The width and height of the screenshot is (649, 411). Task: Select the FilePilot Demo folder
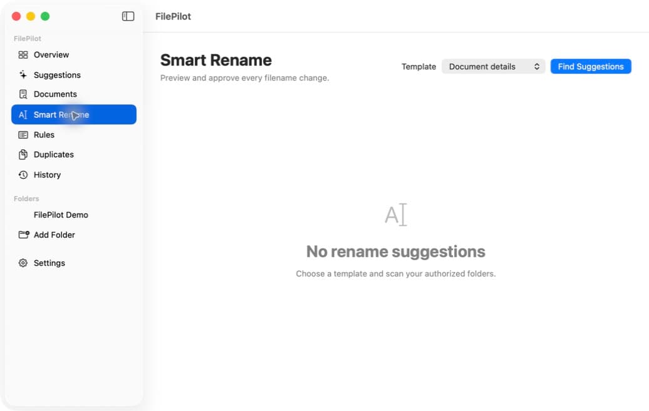(x=74, y=215)
